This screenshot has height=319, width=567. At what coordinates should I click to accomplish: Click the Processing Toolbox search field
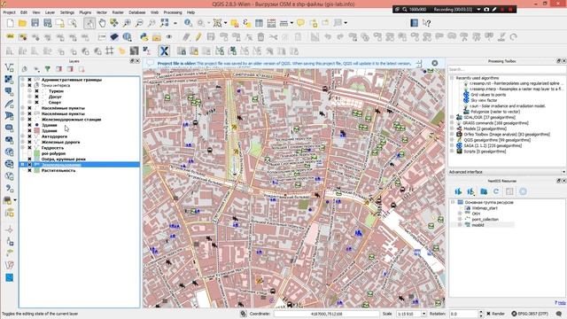coord(507,69)
